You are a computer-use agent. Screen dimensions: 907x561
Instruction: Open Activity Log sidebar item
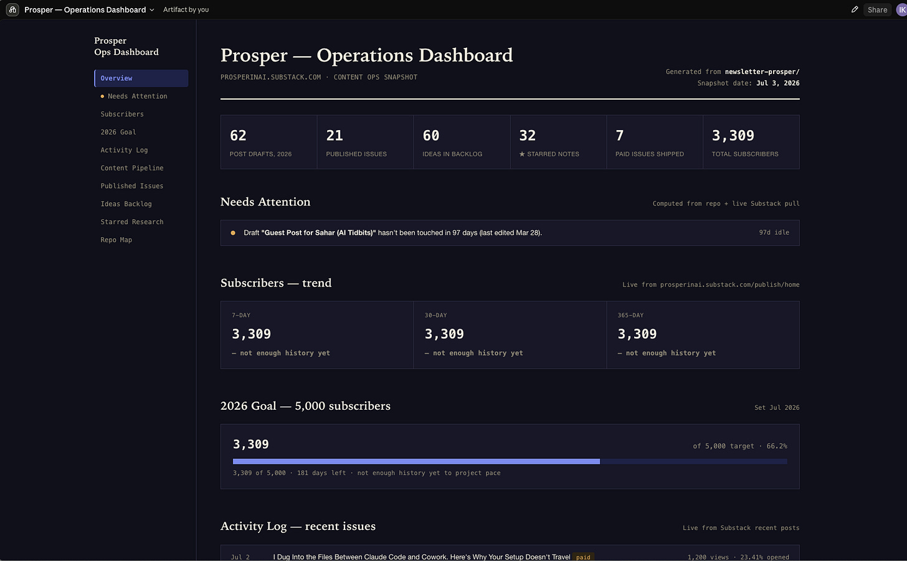click(x=124, y=151)
